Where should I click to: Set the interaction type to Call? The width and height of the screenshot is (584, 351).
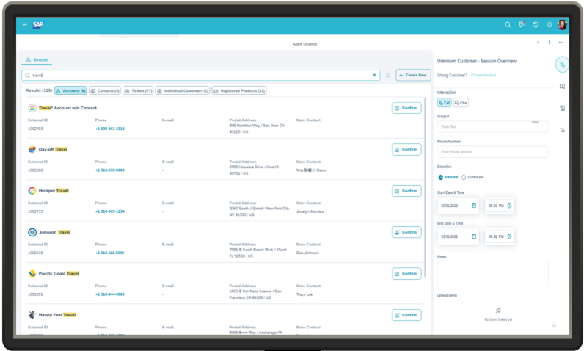coord(445,103)
